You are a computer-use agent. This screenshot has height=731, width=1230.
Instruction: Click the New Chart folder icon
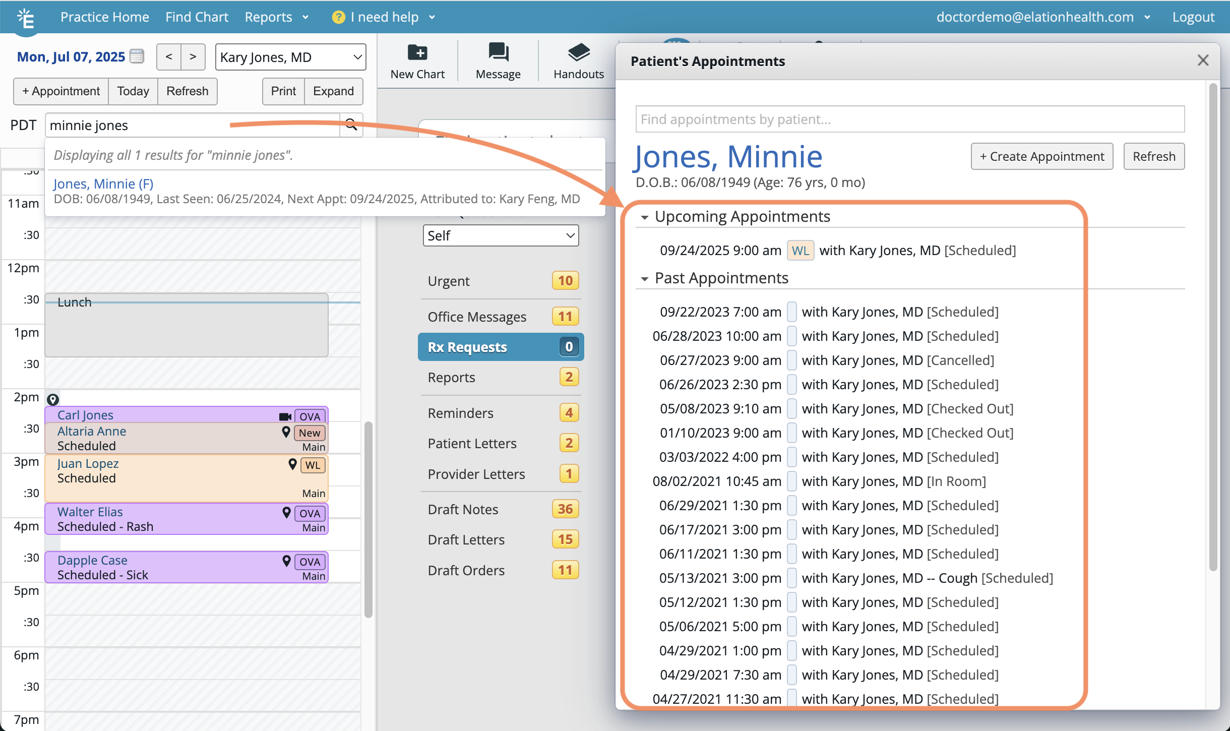[417, 52]
